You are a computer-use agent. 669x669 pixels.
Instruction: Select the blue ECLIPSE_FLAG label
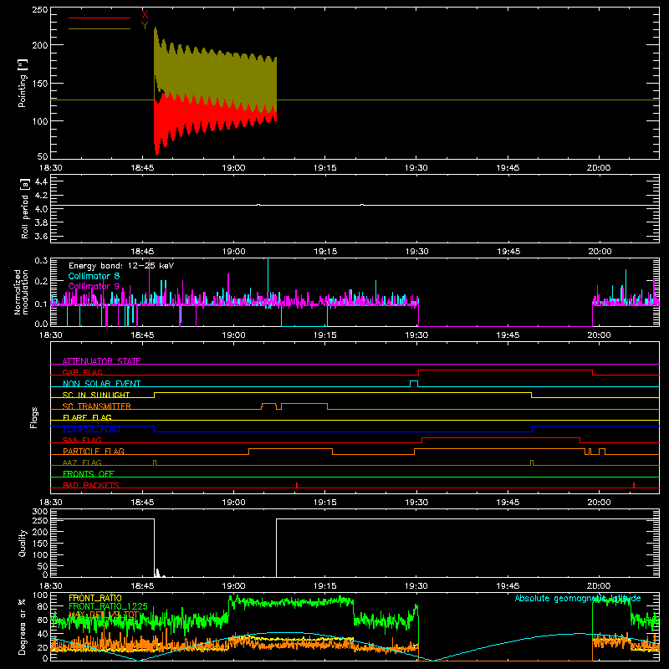pyautogui.click(x=91, y=429)
